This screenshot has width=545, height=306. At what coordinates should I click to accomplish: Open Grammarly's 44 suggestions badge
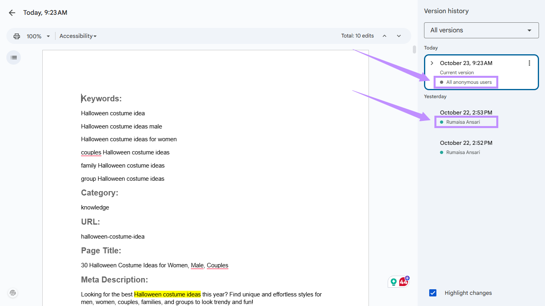click(x=402, y=281)
